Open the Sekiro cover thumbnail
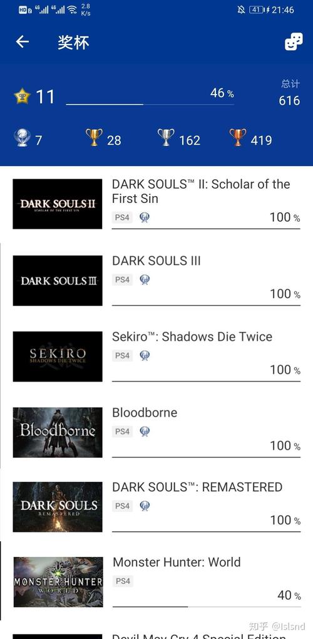 58,356
